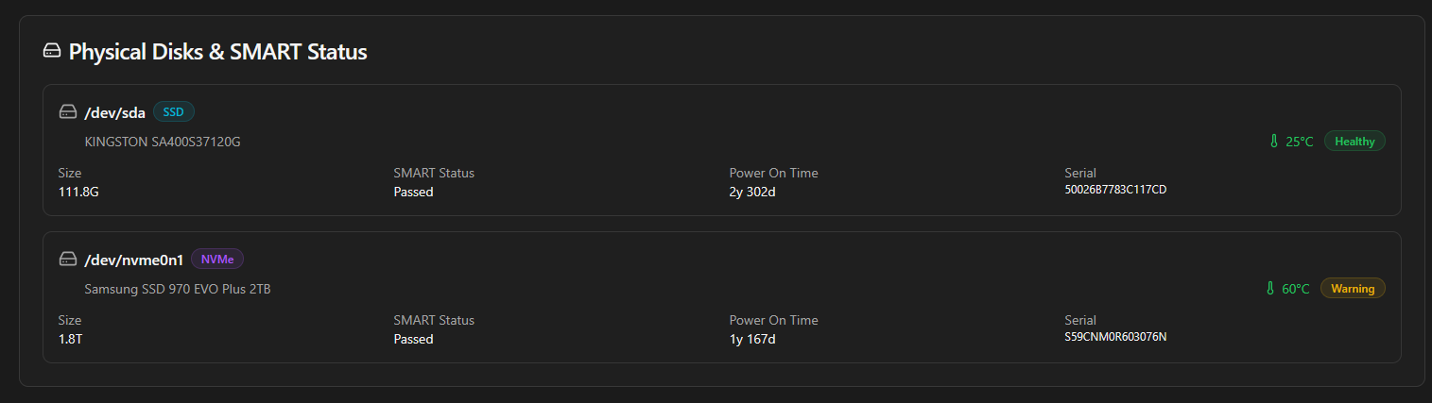Click the NVMe type badge
The image size is (1432, 403).
217,260
